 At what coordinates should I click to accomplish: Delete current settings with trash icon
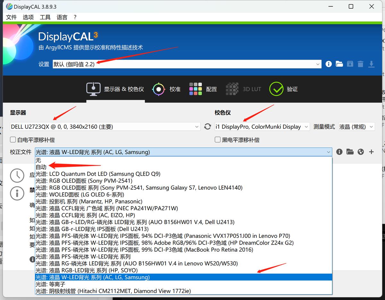pyautogui.click(x=361, y=64)
